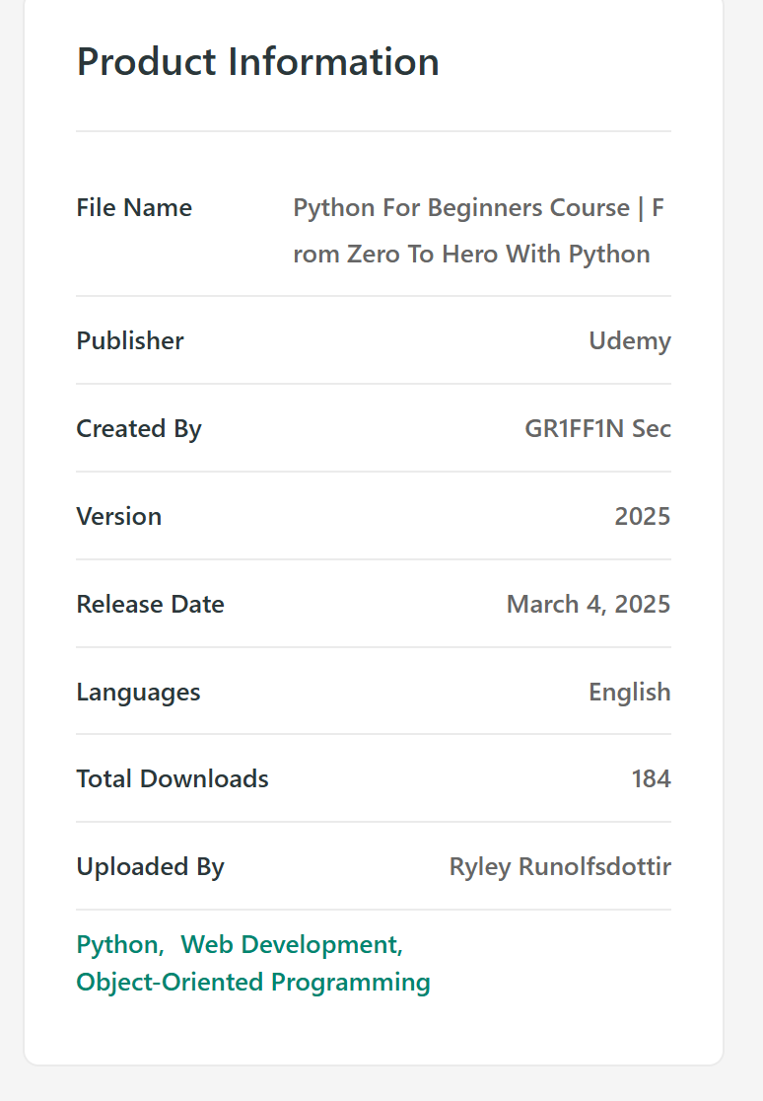Click the 'Languages' label
The height and width of the screenshot is (1101, 763).
click(138, 692)
